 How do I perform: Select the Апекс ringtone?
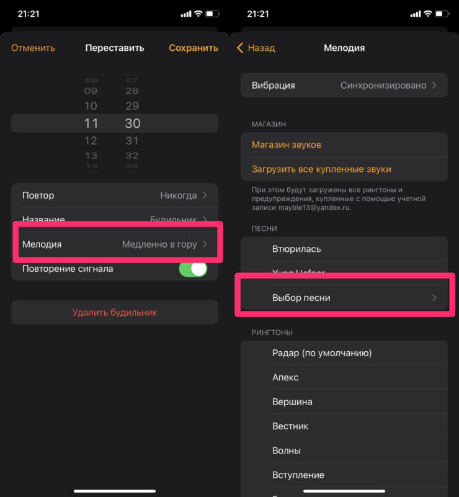[285, 377]
